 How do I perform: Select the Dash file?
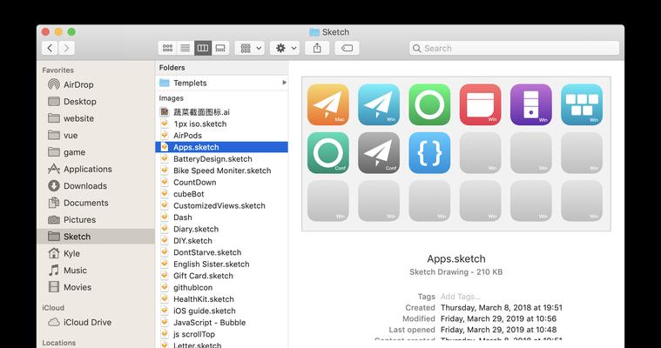(x=222, y=217)
